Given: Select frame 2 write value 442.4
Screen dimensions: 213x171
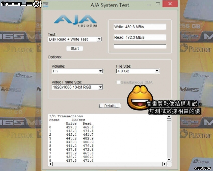Looking at the screenshot, I should (71, 135).
